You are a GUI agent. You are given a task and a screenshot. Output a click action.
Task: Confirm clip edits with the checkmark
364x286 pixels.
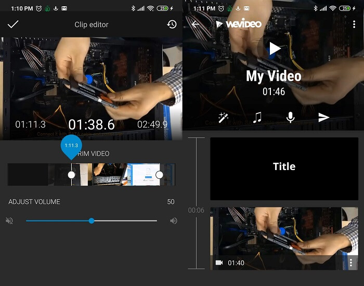(x=13, y=24)
